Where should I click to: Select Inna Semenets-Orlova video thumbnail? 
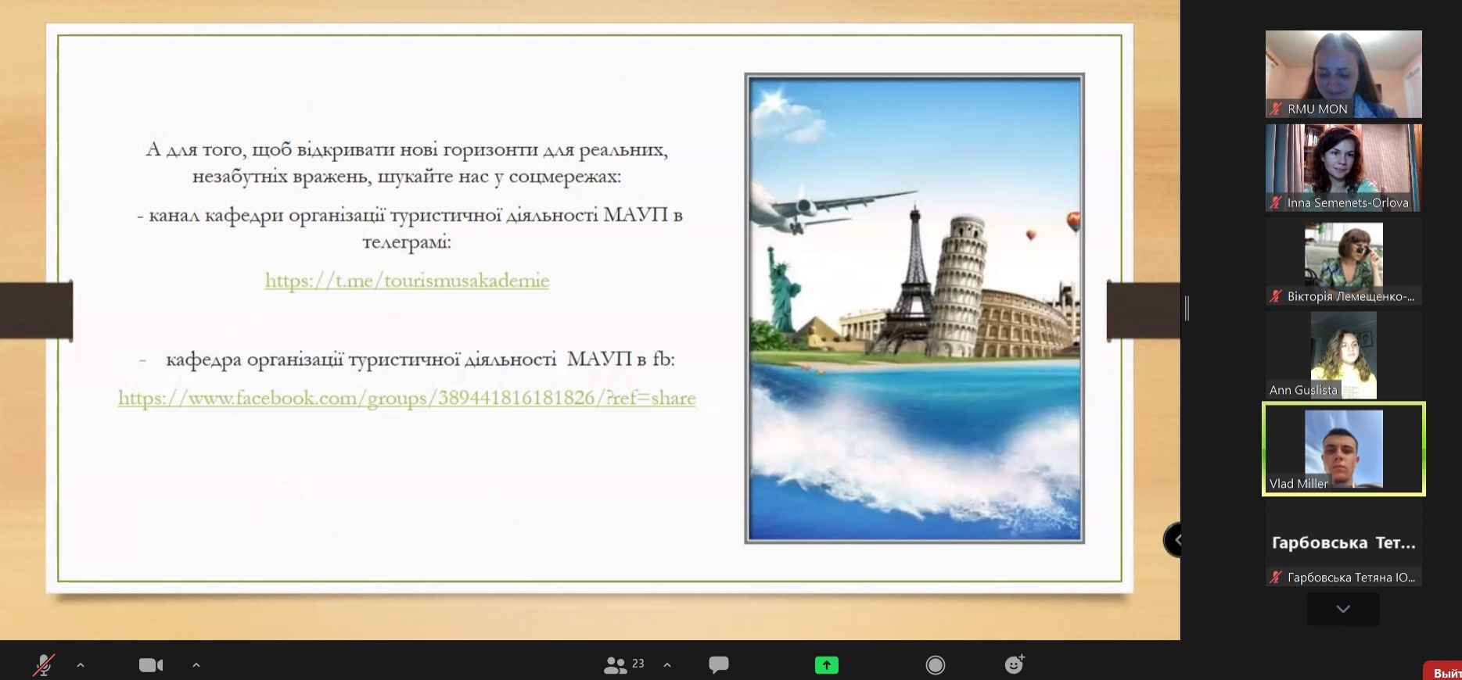[x=1344, y=168]
